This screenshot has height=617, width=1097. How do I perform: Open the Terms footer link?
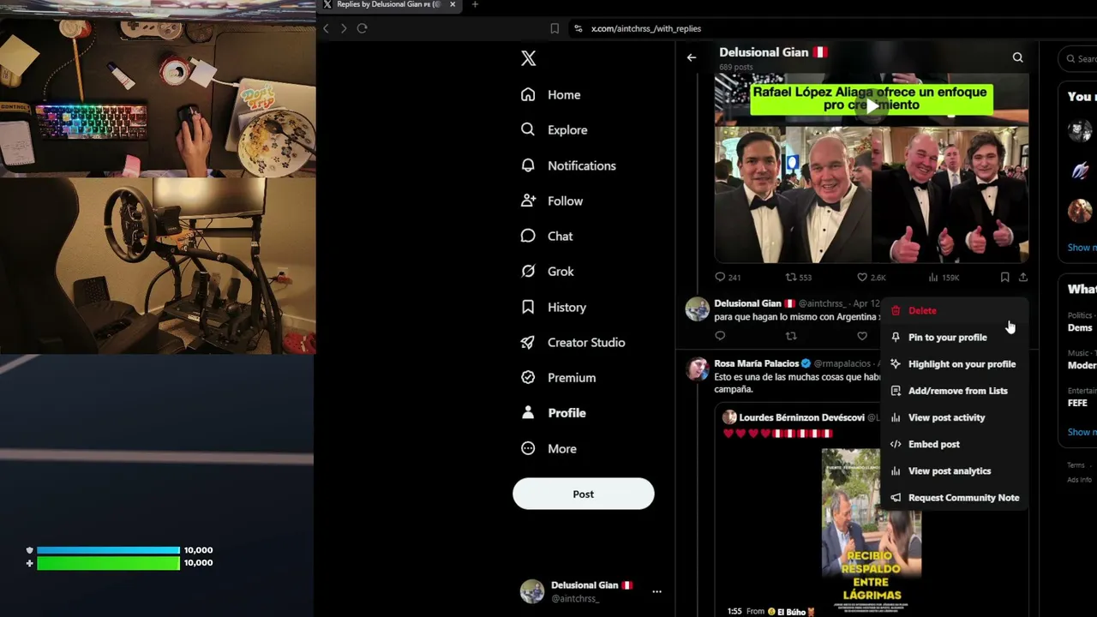pyautogui.click(x=1076, y=465)
